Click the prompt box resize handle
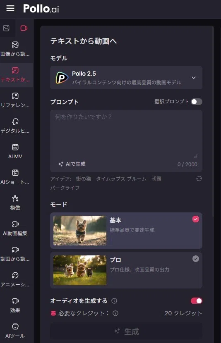Image resolution: width=221 pixels, height=343 pixels. click(196, 156)
